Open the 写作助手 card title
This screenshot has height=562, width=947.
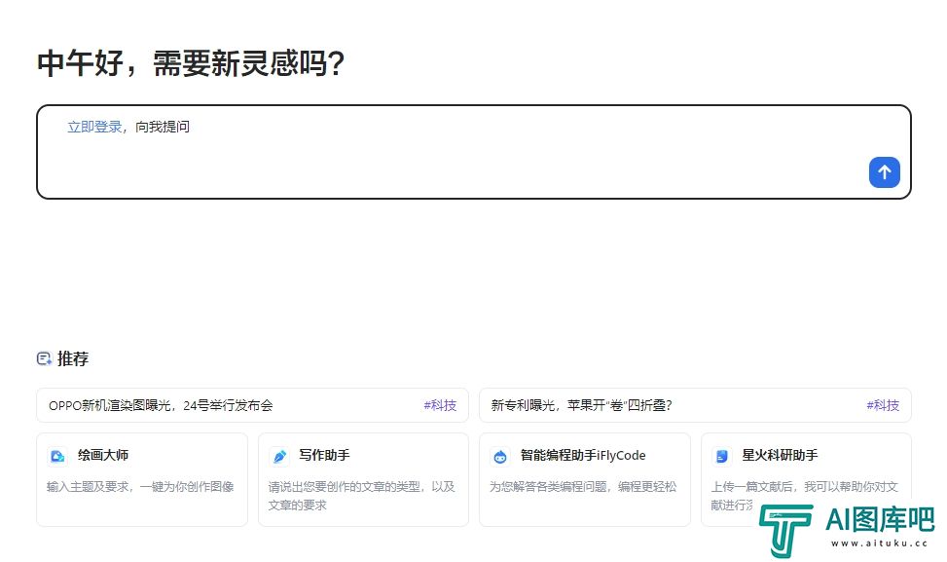click(x=324, y=455)
